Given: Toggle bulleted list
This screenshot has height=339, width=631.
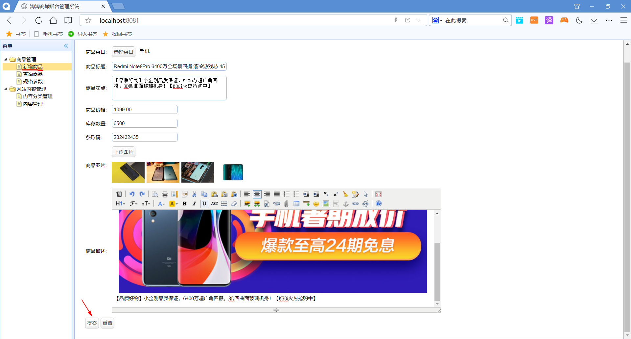Looking at the screenshot, I should 296,194.
